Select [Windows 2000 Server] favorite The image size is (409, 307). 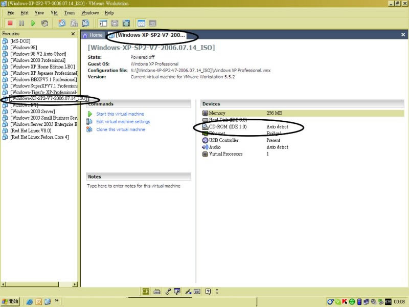pyautogui.click(x=33, y=111)
